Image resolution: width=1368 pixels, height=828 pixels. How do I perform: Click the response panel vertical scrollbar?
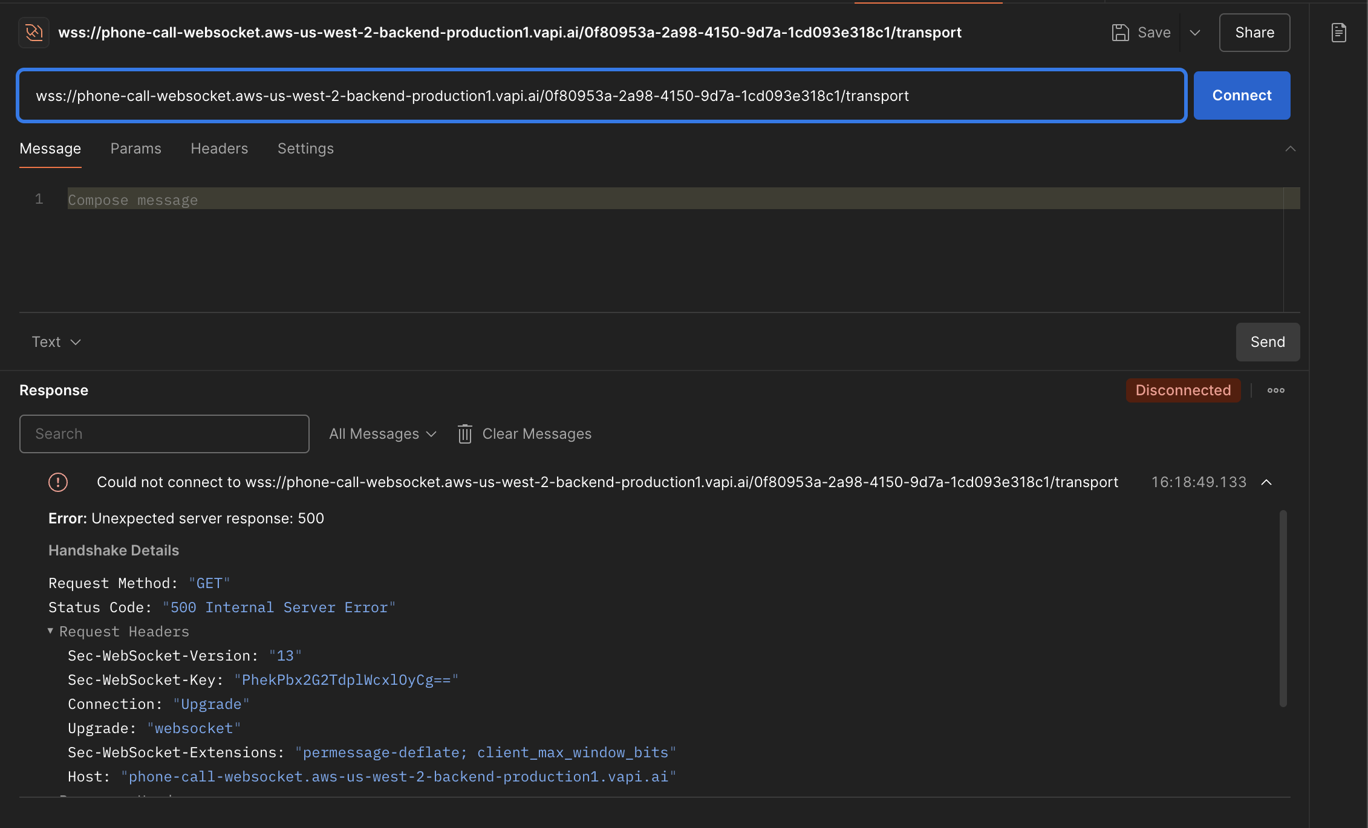click(x=1283, y=608)
